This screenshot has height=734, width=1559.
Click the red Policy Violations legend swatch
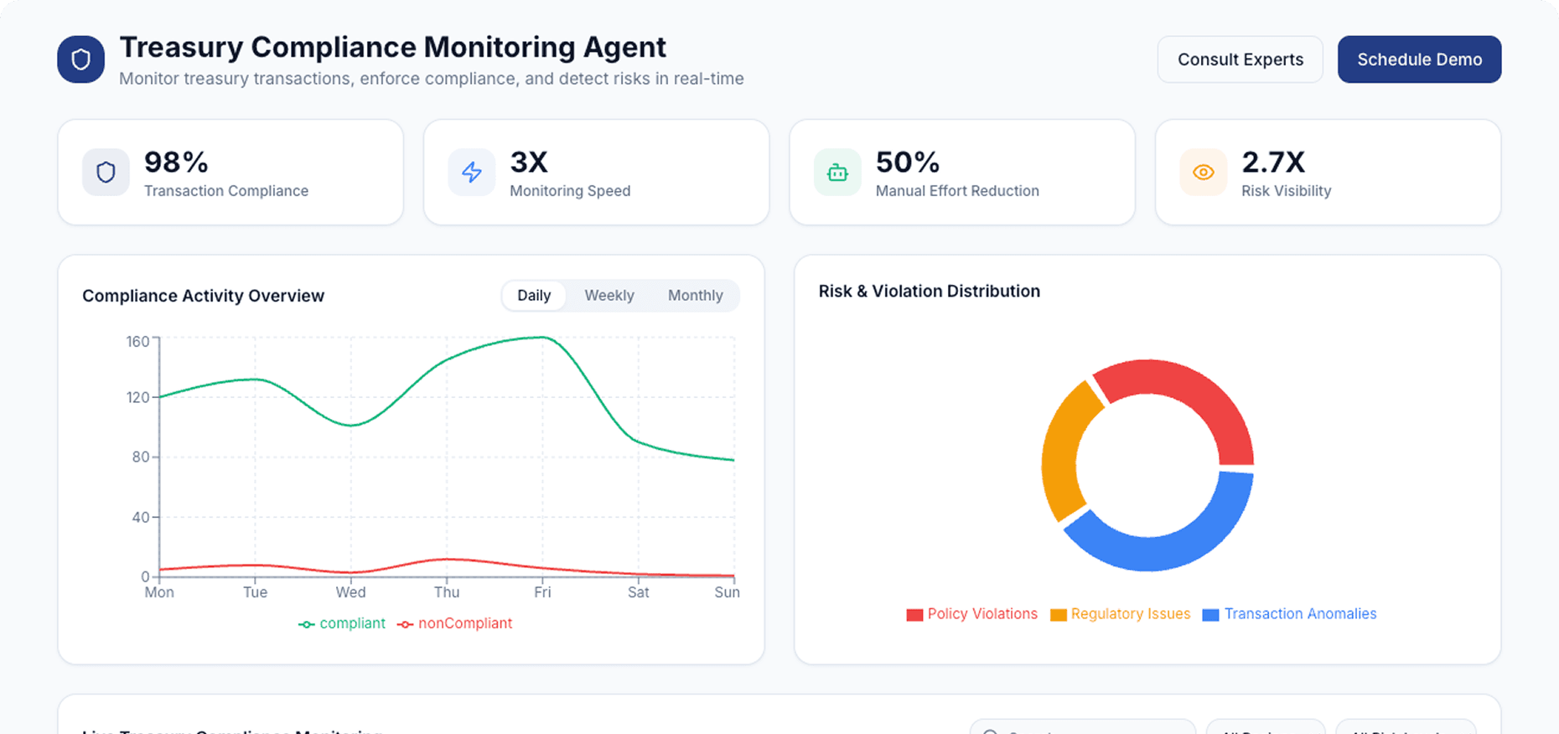914,615
